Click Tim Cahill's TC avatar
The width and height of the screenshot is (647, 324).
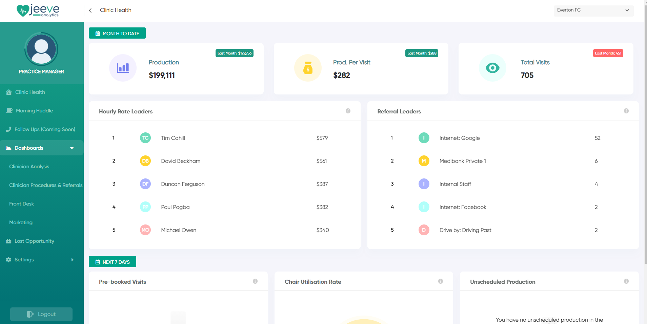click(x=145, y=138)
